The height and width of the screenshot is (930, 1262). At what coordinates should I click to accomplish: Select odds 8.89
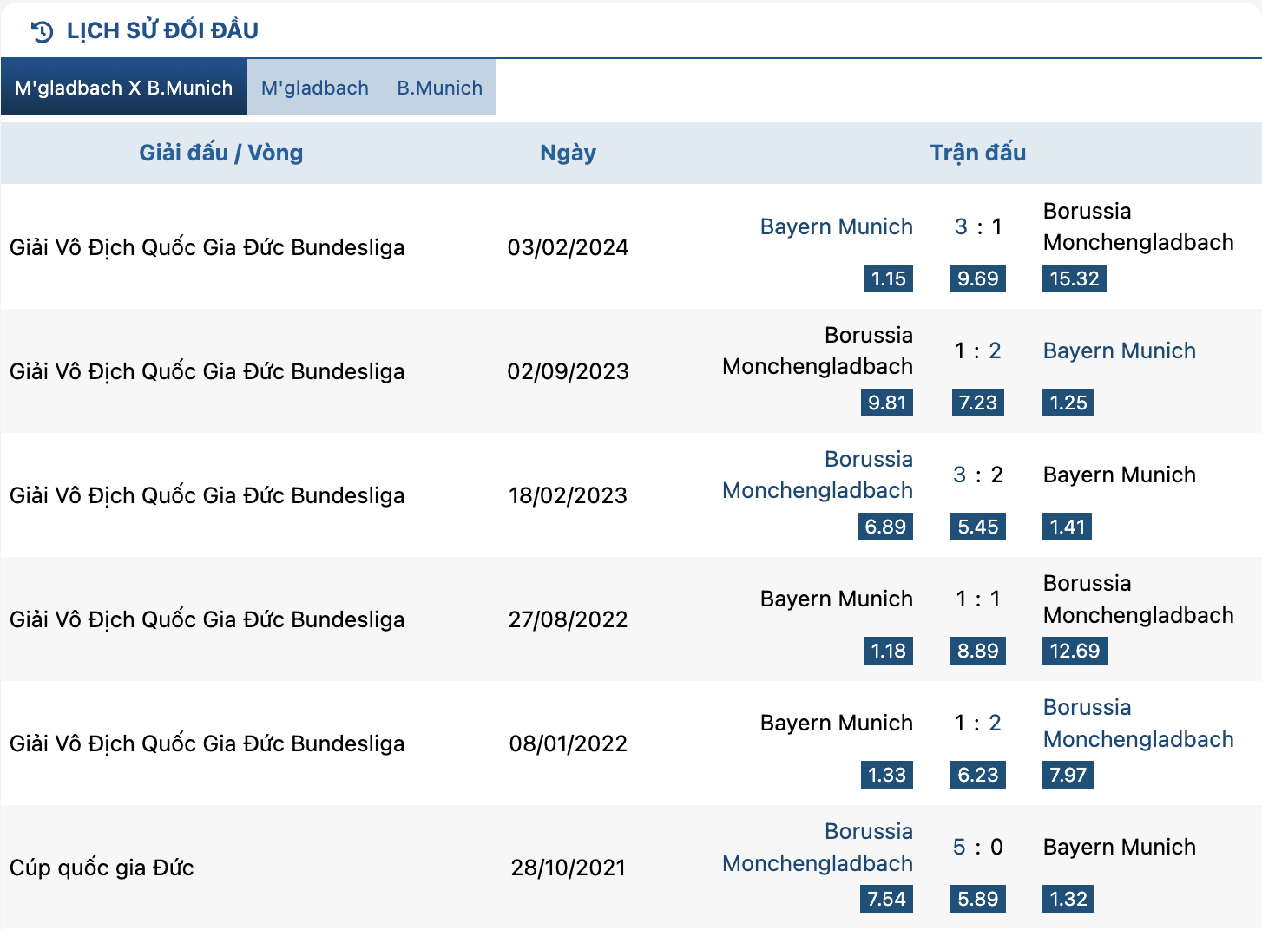click(x=978, y=651)
